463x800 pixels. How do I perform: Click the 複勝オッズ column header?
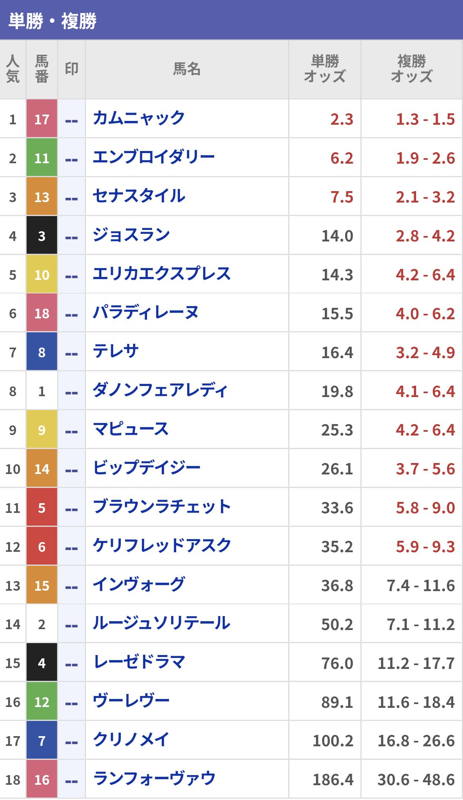click(411, 69)
